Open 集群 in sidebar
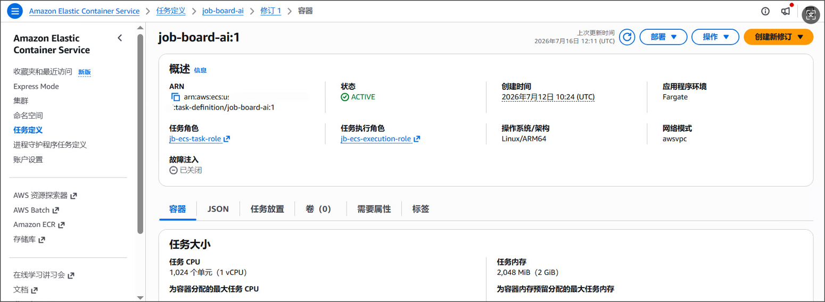Screen dimensions: 825x302 pyautogui.click(x=21, y=100)
